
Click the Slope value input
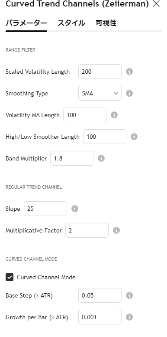pos(45,209)
